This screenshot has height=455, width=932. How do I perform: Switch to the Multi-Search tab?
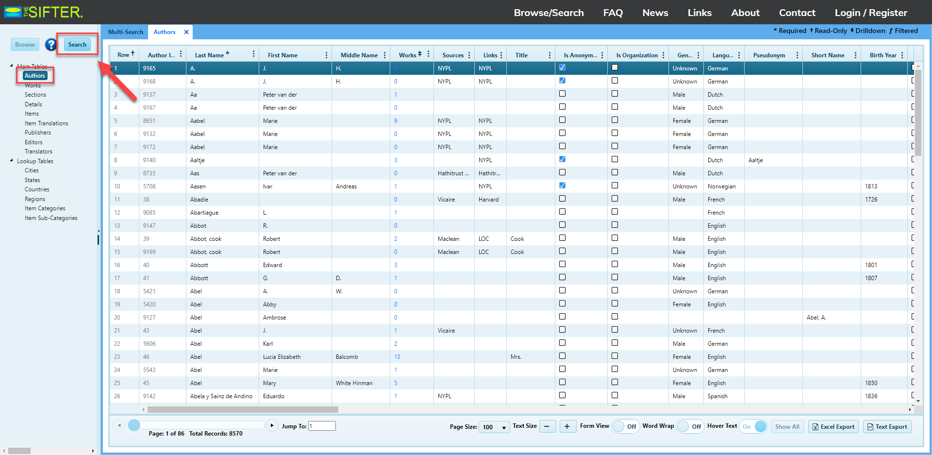125,32
